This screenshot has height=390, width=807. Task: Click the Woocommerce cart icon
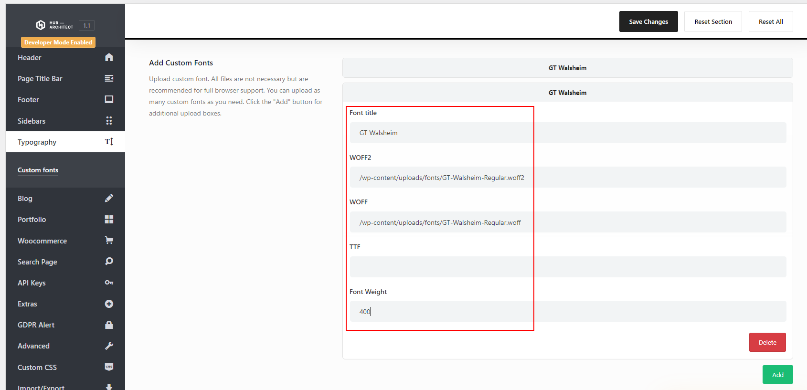click(x=109, y=241)
